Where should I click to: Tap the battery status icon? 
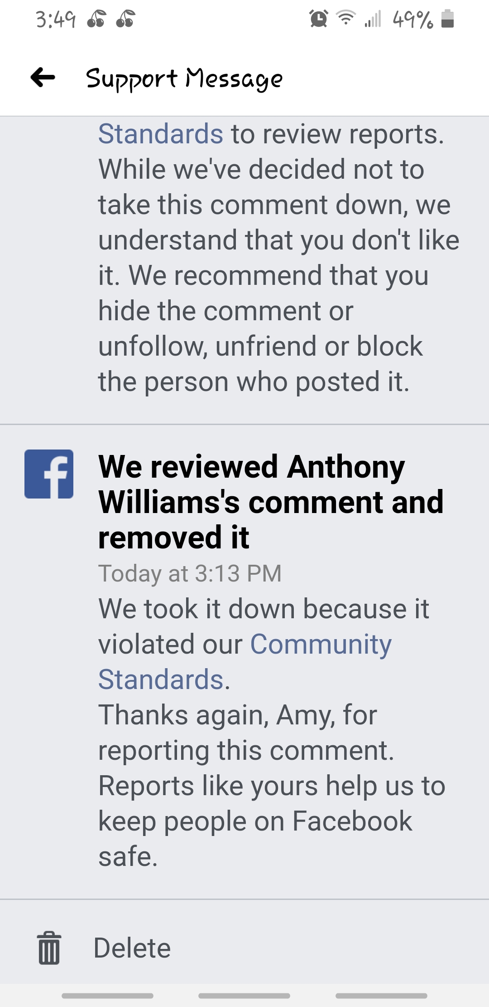coord(447,19)
